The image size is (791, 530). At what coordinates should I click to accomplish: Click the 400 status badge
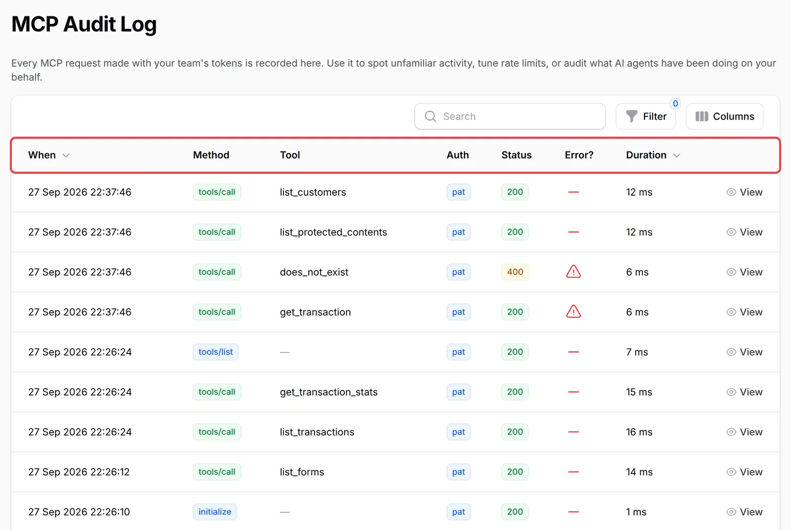pos(515,272)
